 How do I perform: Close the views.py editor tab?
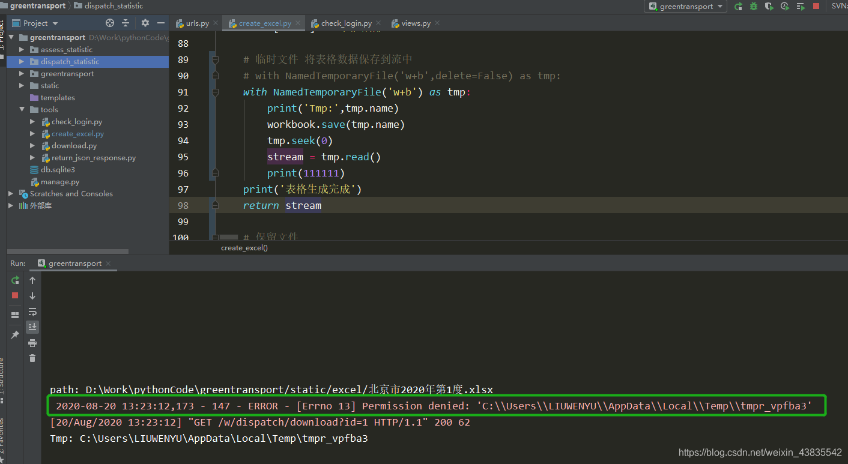tap(437, 23)
